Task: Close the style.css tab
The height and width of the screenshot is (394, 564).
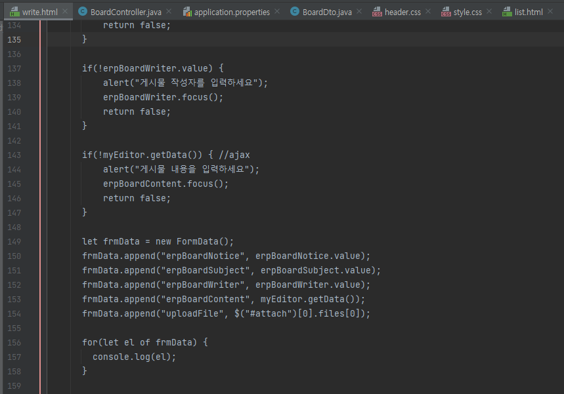Action: 489,12
